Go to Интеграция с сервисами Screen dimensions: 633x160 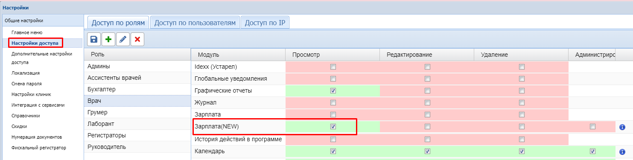(38, 105)
